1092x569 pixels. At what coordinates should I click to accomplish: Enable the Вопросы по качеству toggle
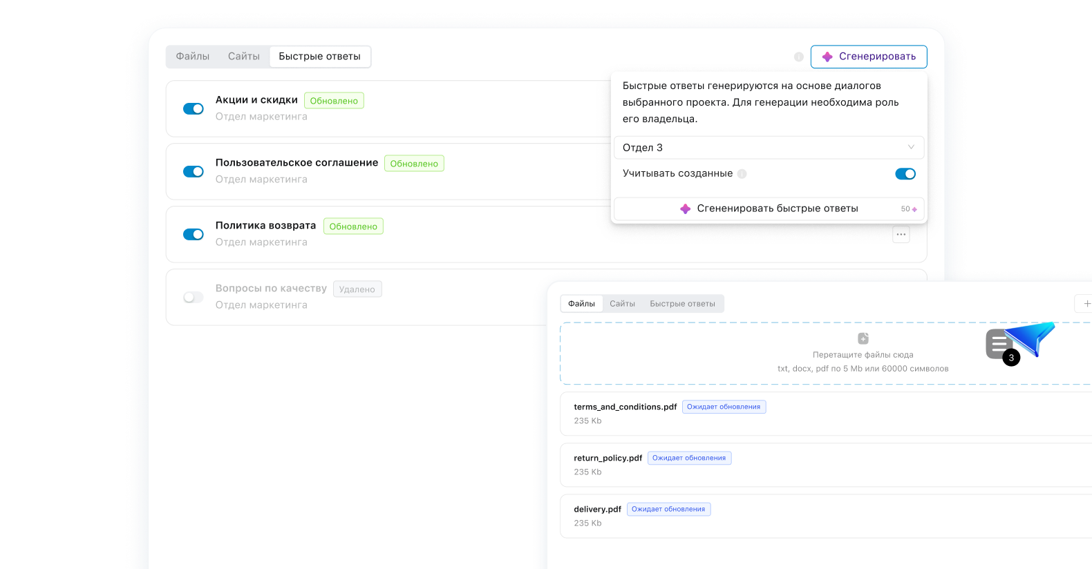point(193,298)
